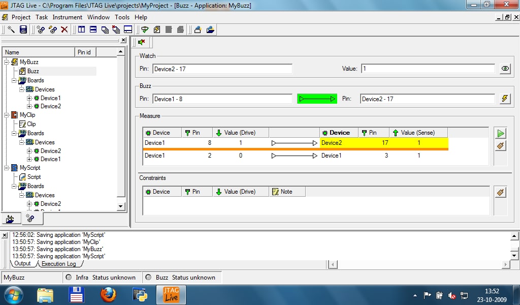The height and width of the screenshot is (305, 520).
Task: Collapse the MyScript tree node
Action: (x=6, y=168)
